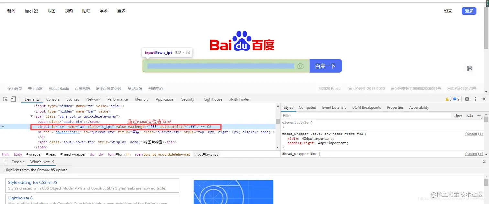Screen dimensions: 489x204
Task: Open DevTools settings gear icon
Action: [x=467, y=99]
